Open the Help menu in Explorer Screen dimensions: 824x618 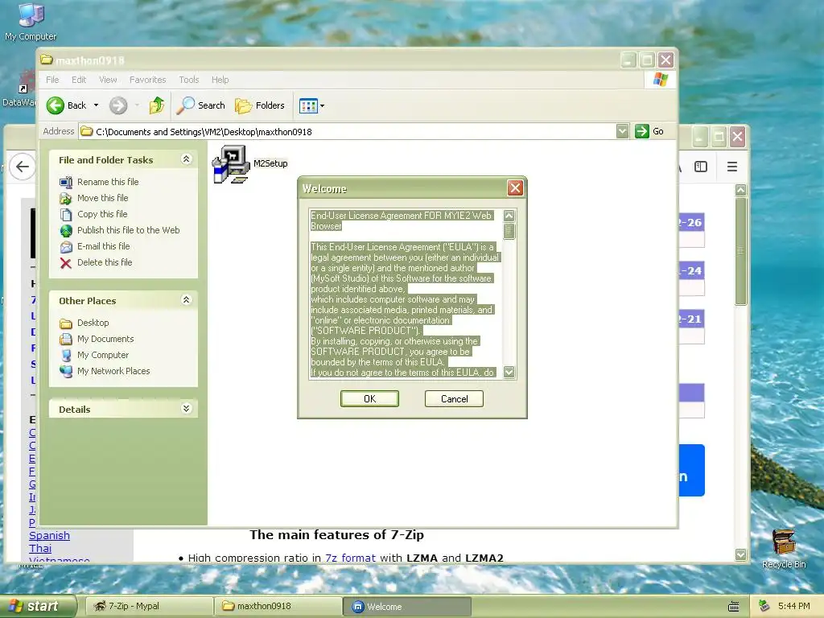(220, 80)
